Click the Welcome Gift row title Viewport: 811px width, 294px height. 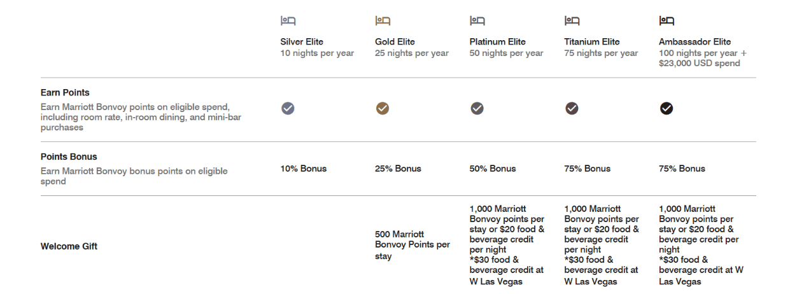tap(69, 246)
